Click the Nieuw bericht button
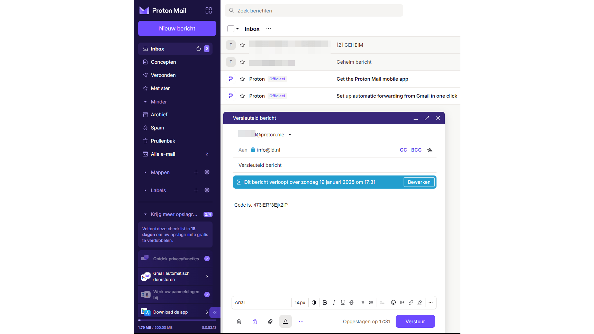The image size is (594, 334). (177, 28)
